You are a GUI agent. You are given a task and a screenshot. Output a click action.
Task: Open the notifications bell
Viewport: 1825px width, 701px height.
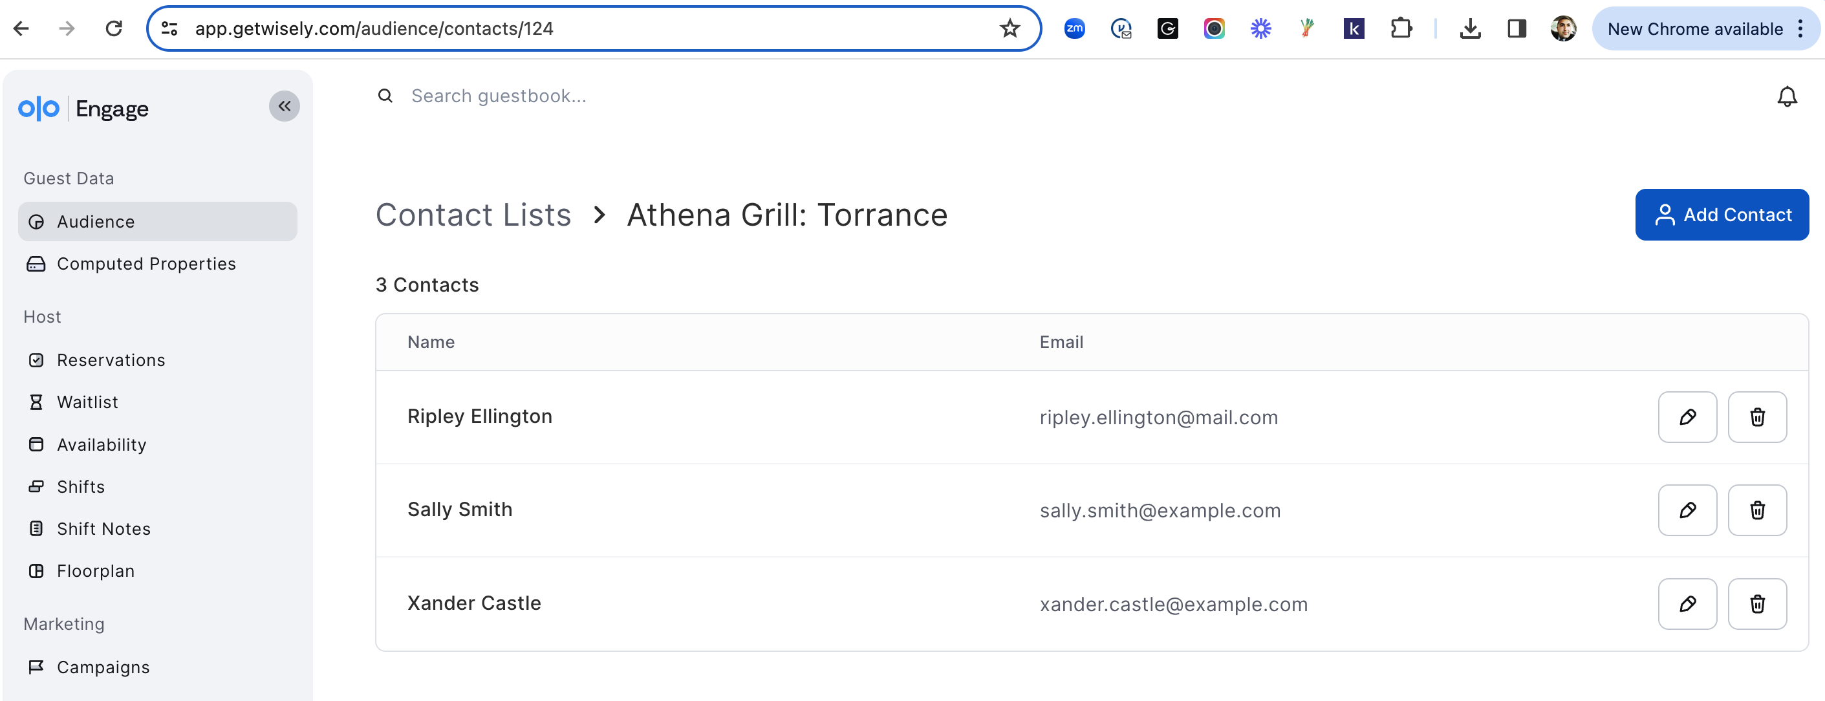tap(1787, 96)
